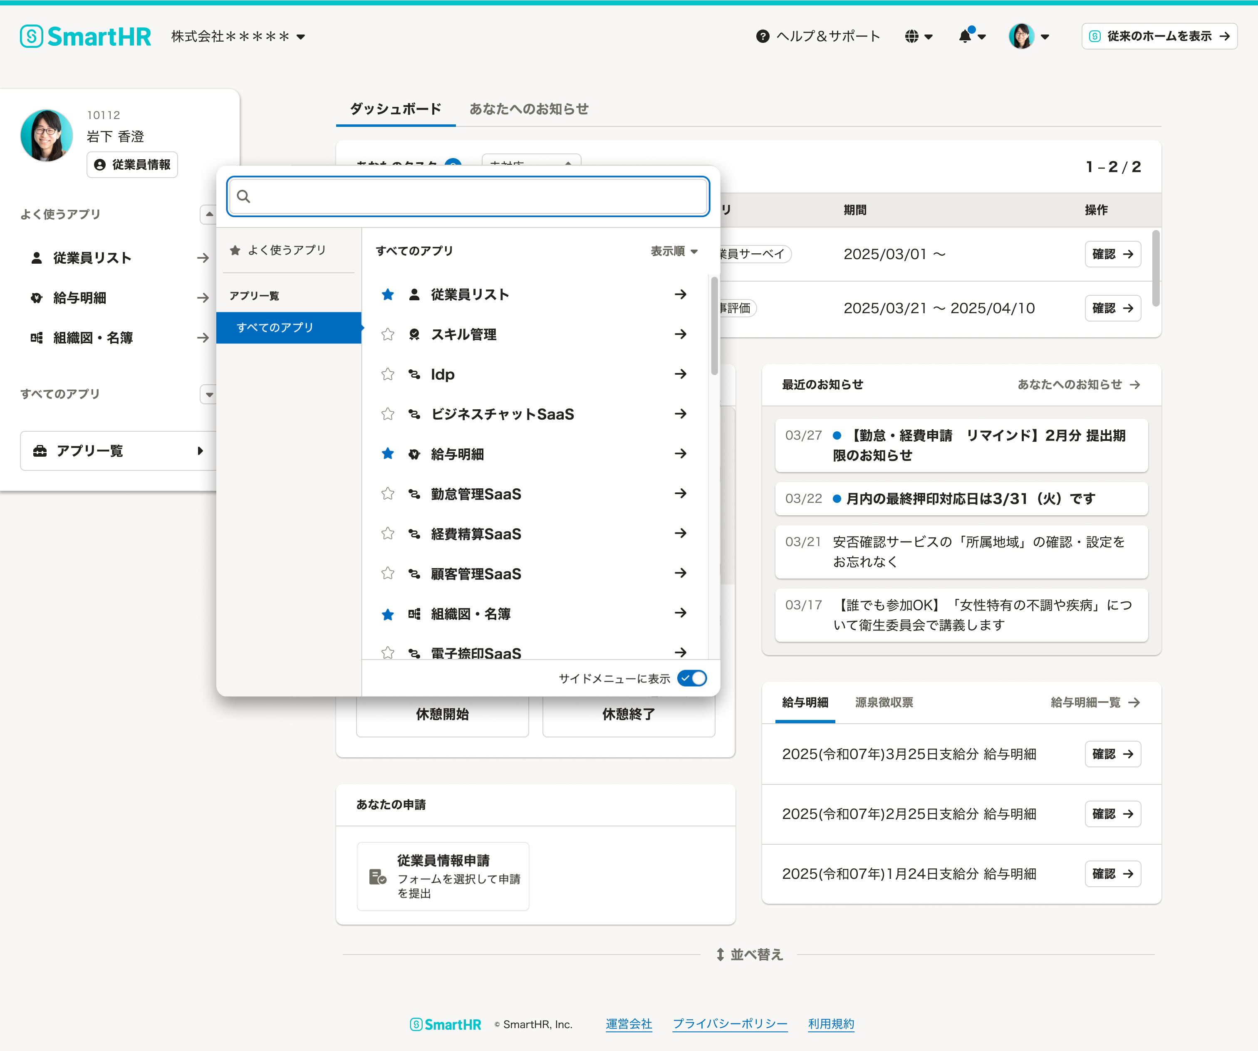Star the ビジネスチャットSaaS app as favorite
This screenshot has height=1051, width=1258.
[x=388, y=414]
